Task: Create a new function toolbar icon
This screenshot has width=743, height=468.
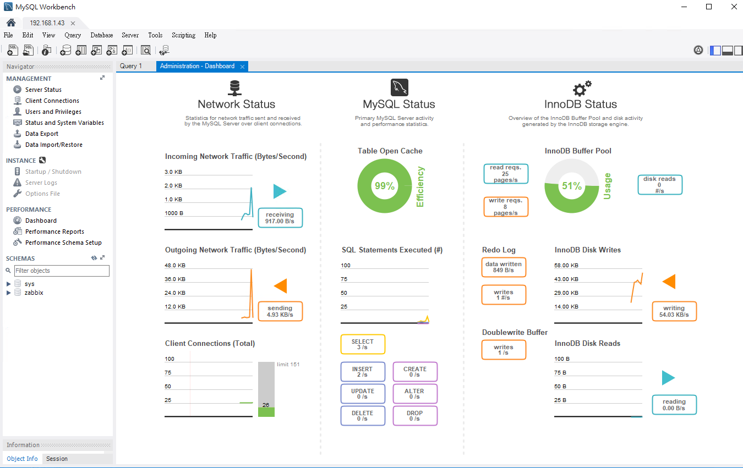Action: [x=127, y=50]
